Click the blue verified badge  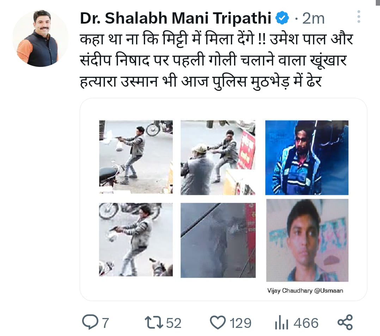(x=282, y=18)
